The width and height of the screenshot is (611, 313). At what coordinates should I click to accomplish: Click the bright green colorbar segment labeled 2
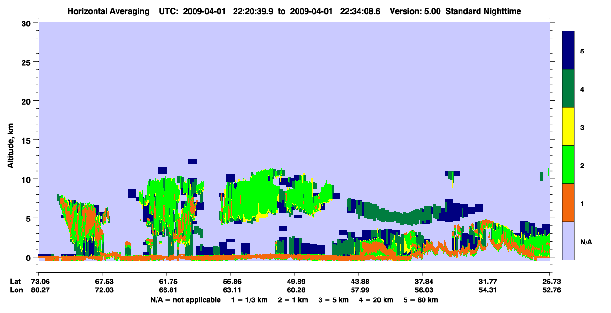click(x=568, y=165)
